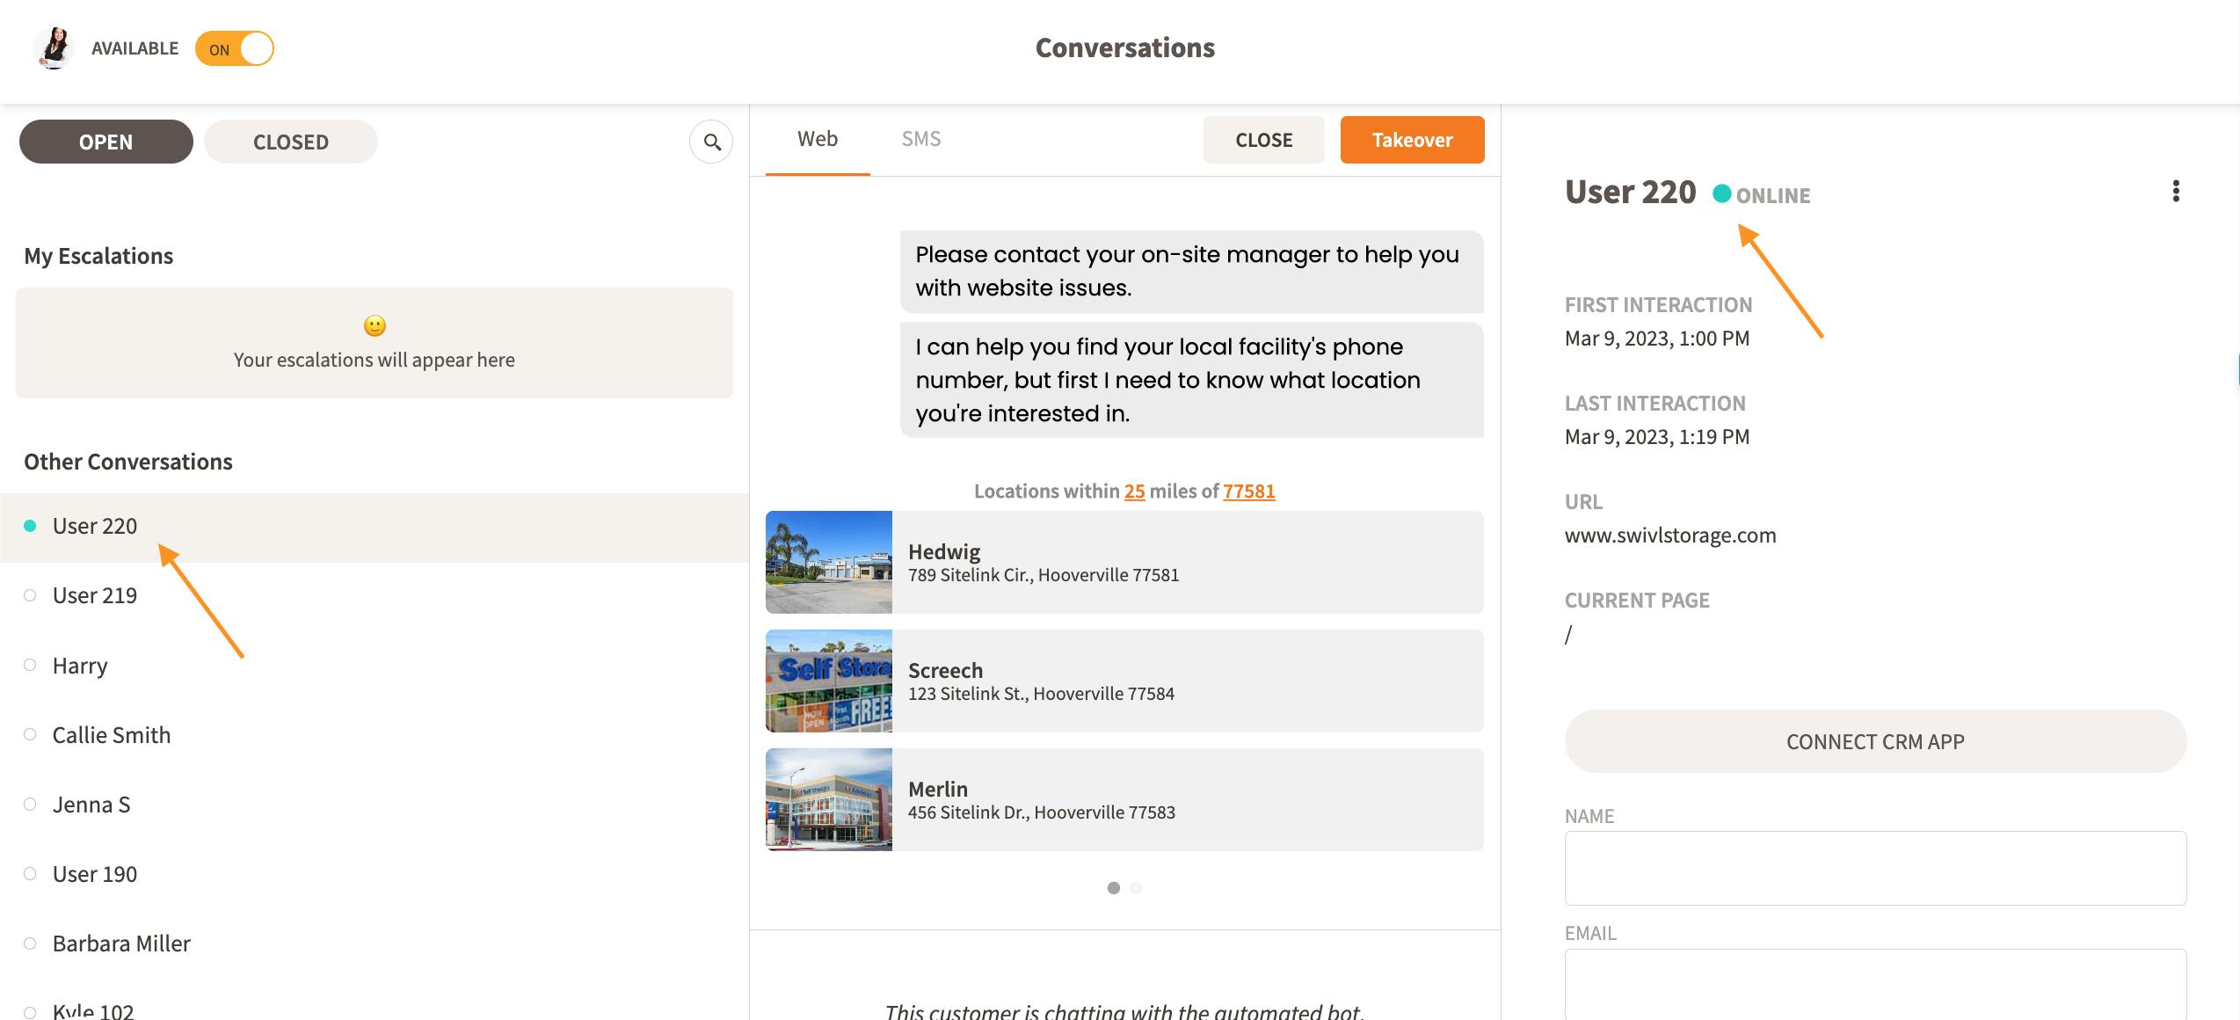Click the smiley emoji in escalations box
This screenshot has width=2240, height=1020.
375,326
